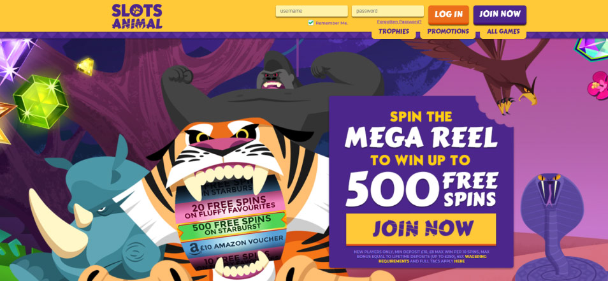Click the green hexagon gem
608x281 pixels.
point(41,101)
